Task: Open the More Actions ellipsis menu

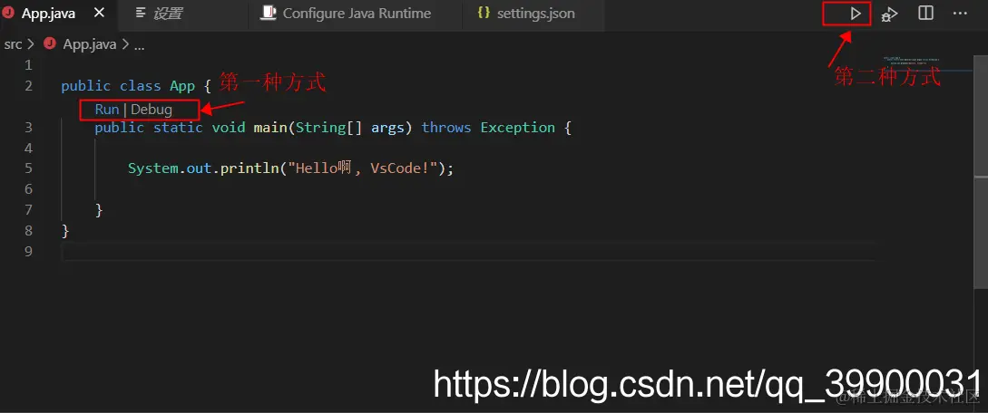Action: click(x=960, y=14)
